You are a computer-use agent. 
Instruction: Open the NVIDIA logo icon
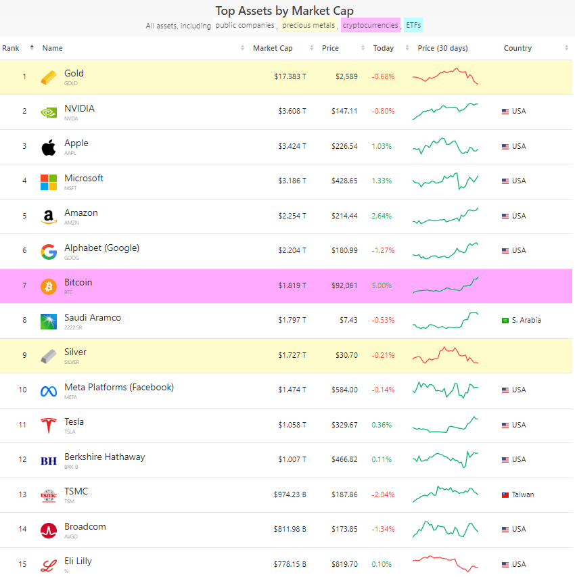click(49, 112)
